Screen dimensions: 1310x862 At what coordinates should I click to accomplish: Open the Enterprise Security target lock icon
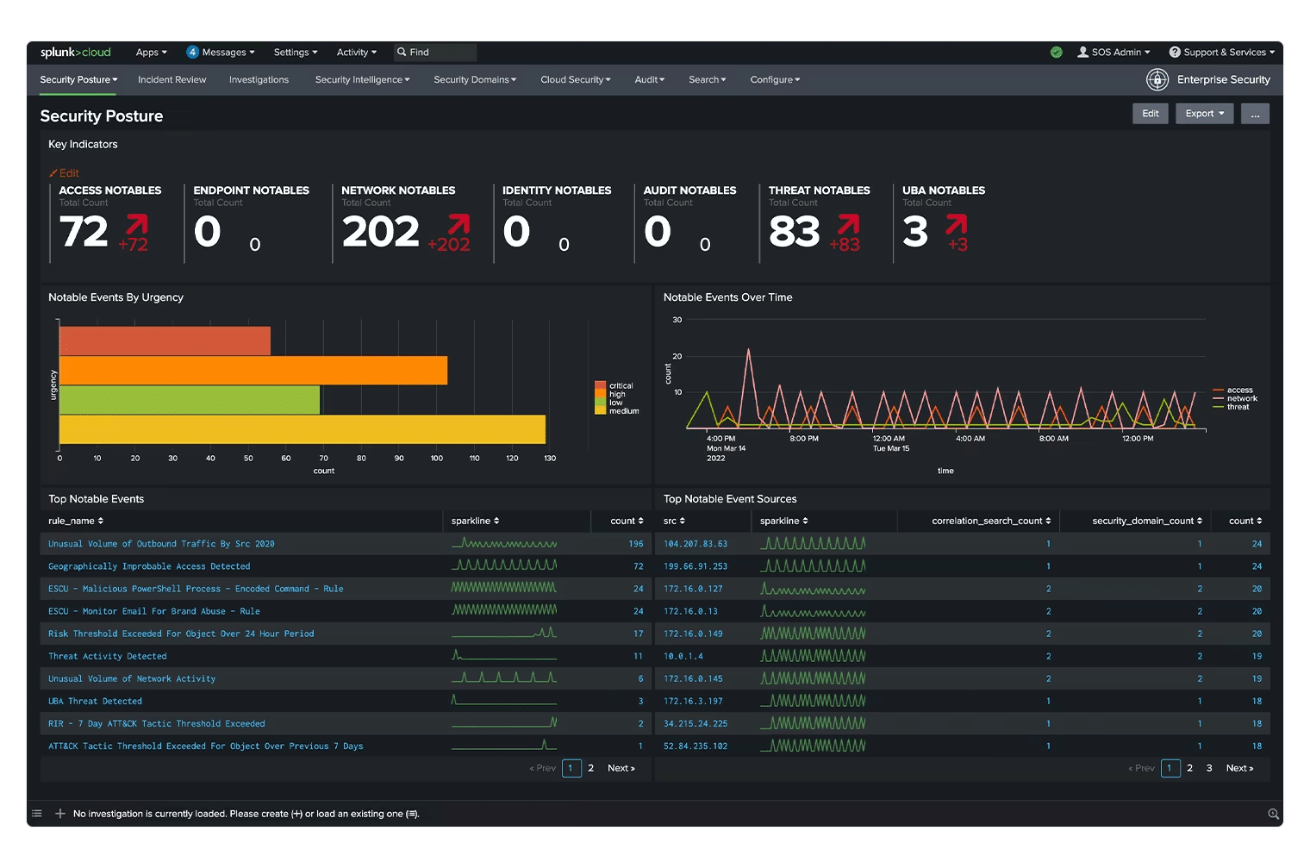coord(1158,79)
